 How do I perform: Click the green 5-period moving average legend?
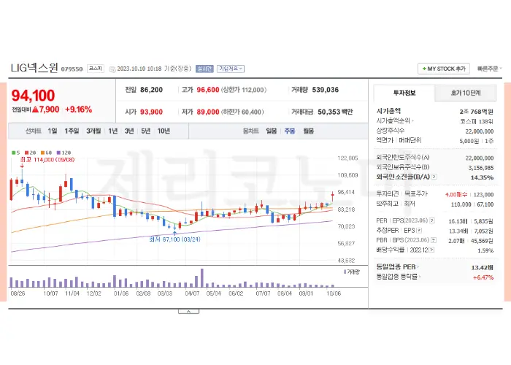tap(15, 153)
